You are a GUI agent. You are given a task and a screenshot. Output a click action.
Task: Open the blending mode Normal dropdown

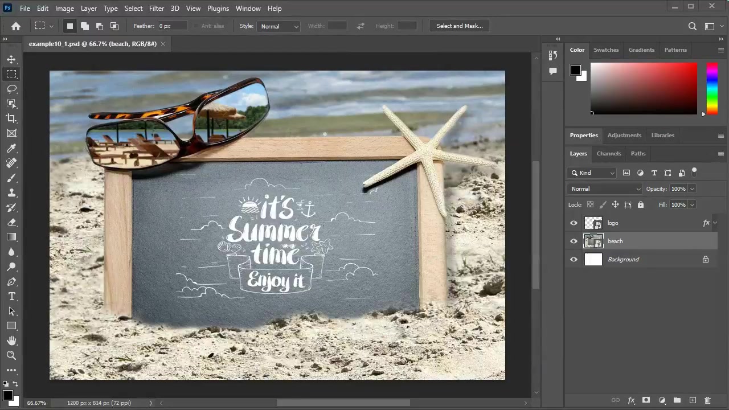pyautogui.click(x=605, y=189)
